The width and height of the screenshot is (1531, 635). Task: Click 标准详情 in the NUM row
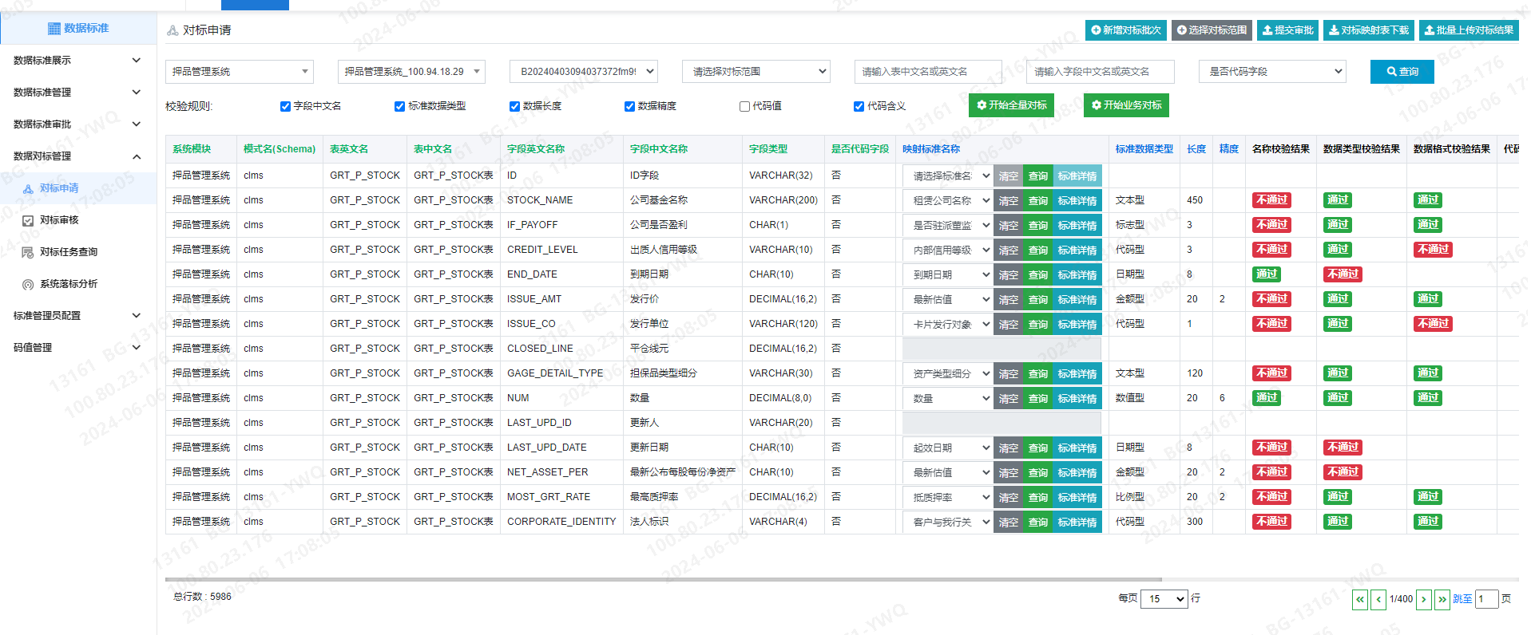click(x=1077, y=399)
